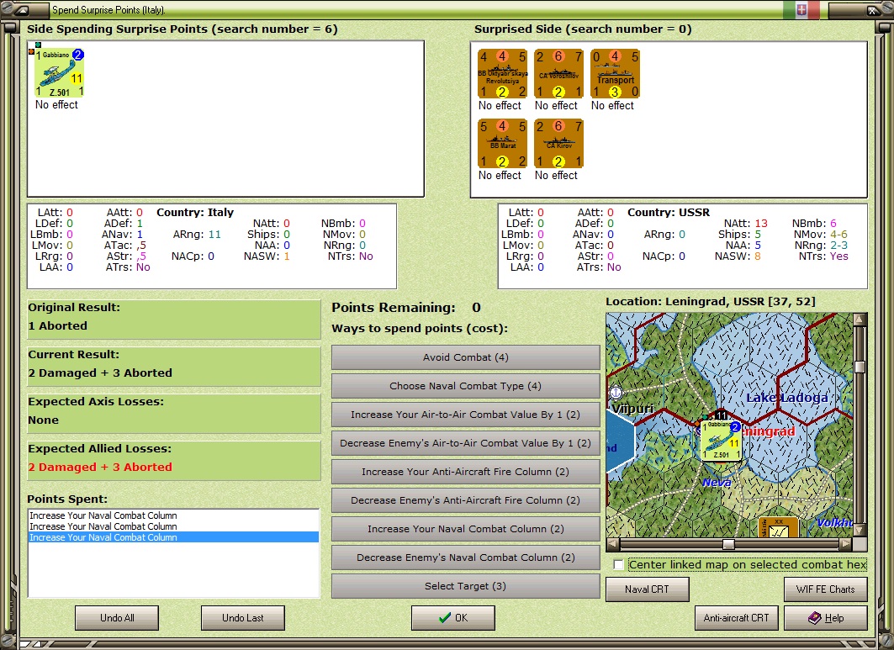The height and width of the screenshot is (650, 894).
Task: Click the yellow unit counter near Volkhov on the map
Action: tap(778, 527)
